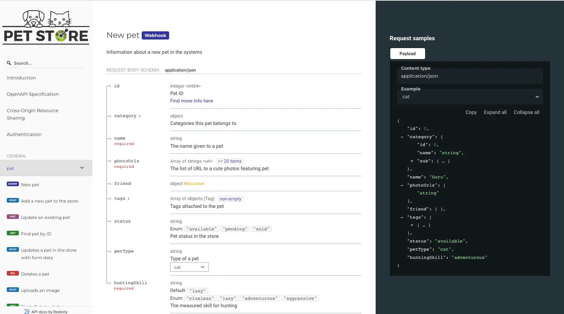Open the petType cat dropdown
Screen dimensions: 564x314
click(189, 267)
